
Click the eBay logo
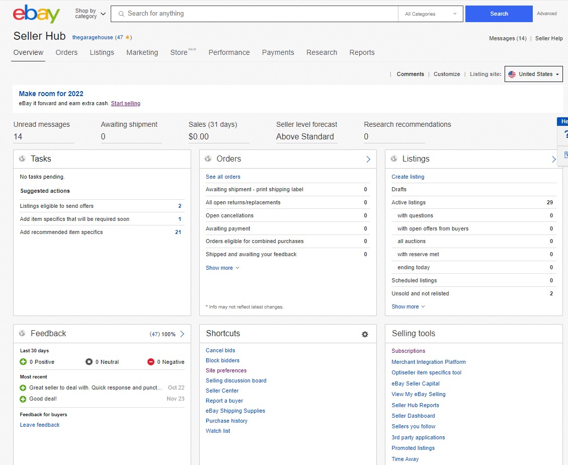[x=35, y=14]
